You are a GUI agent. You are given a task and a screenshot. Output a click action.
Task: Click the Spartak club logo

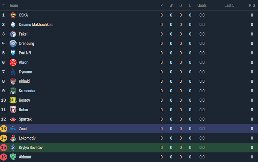(13, 119)
